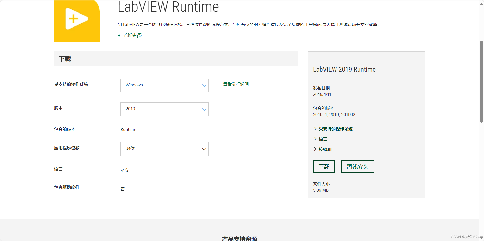Select the 英文 language value
This screenshot has height=241, width=484.
pos(125,170)
